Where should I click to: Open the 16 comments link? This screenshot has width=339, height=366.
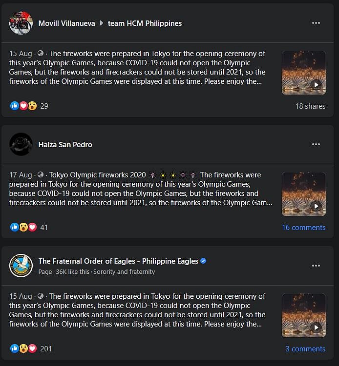304,228
